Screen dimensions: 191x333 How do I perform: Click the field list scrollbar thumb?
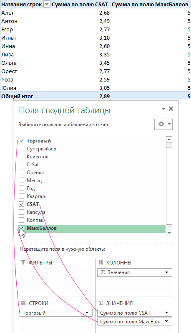[x=169, y=186]
